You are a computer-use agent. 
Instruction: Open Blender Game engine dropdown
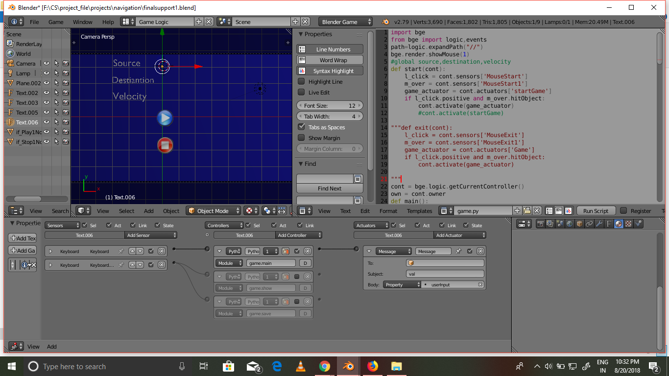(345, 22)
